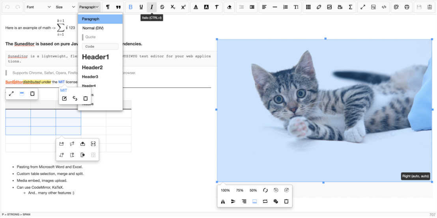Click the remove format eraser icon

pyautogui.click(x=230, y=7)
